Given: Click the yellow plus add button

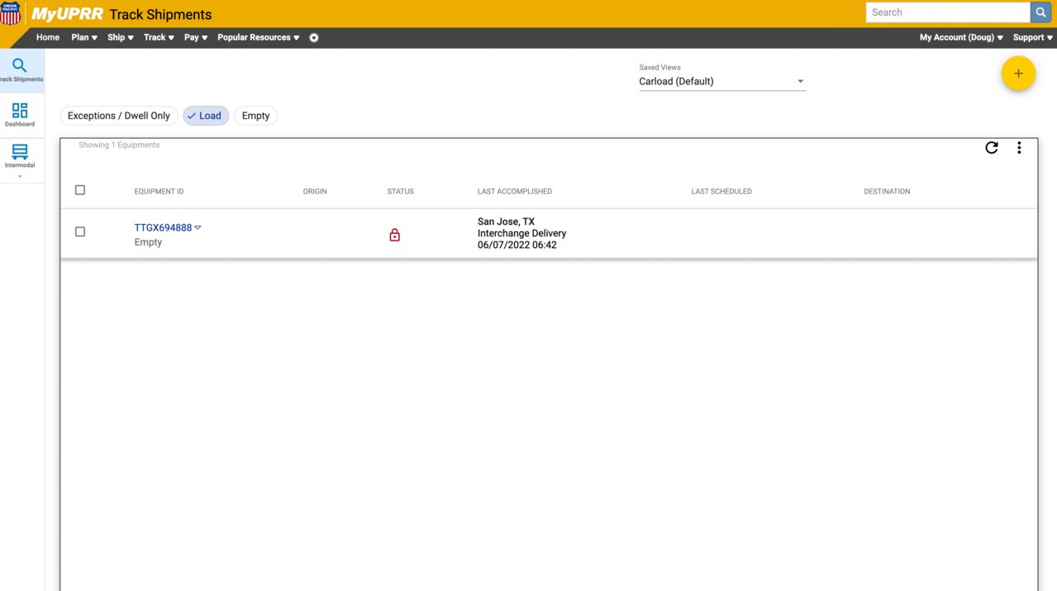Looking at the screenshot, I should tap(1018, 74).
